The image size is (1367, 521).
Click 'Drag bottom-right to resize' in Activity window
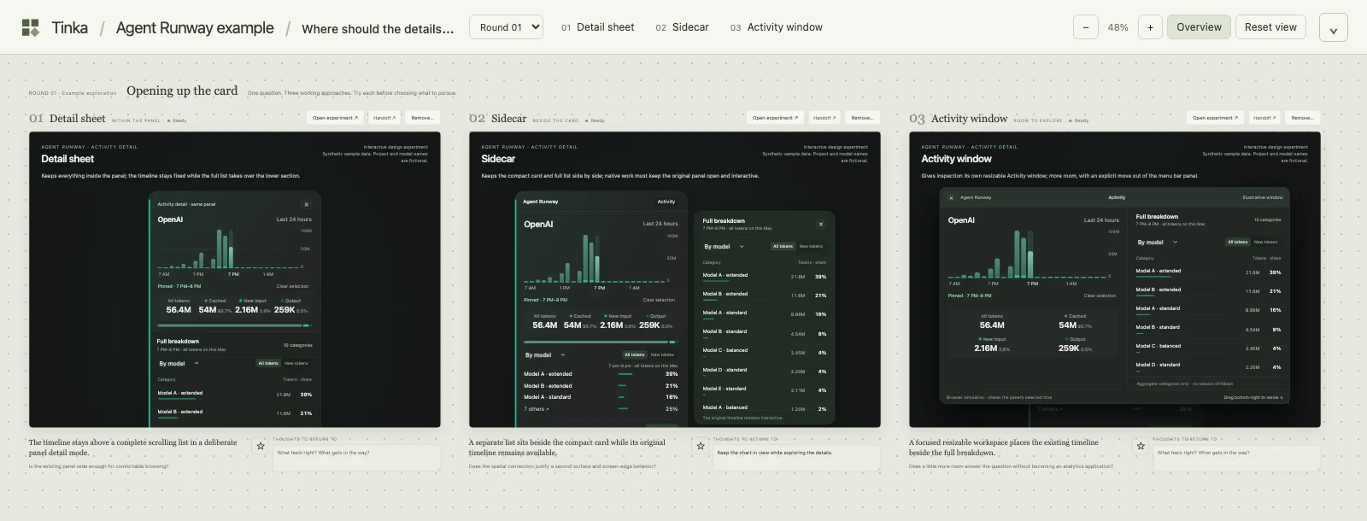[x=1253, y=397]
